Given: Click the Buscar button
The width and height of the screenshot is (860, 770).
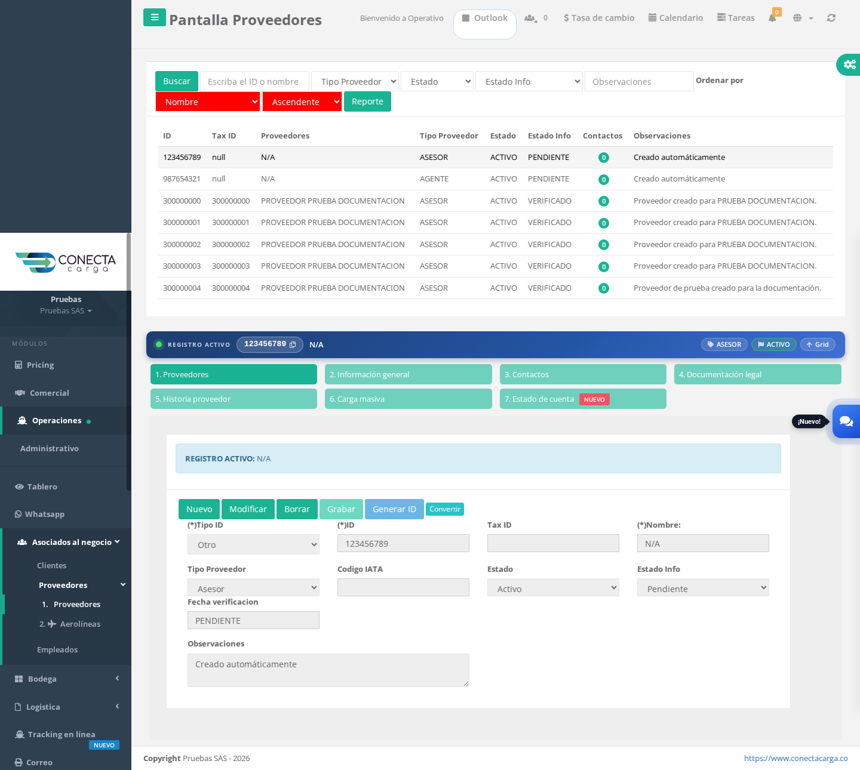Looking at the screenshot, I should (177, 81).
